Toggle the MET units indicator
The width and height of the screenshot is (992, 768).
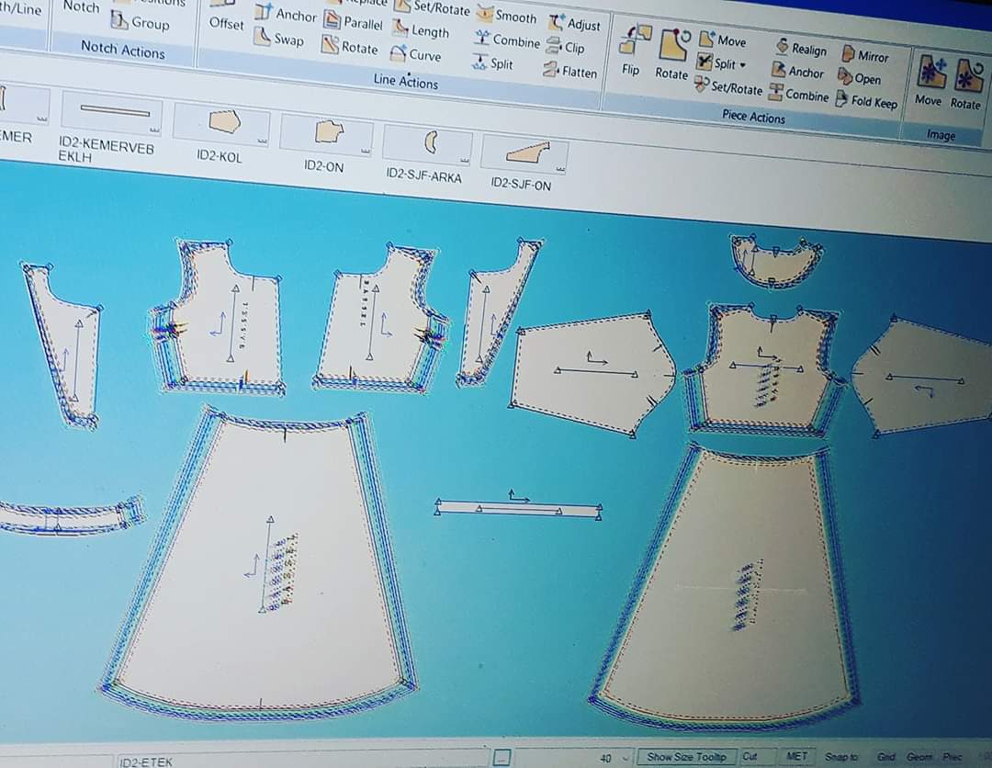[x=796, y=756]
